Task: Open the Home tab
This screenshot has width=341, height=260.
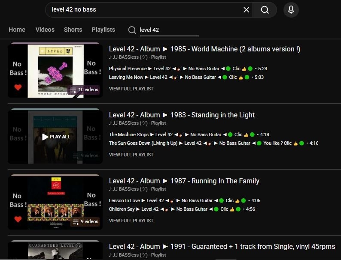Action: 17,30
